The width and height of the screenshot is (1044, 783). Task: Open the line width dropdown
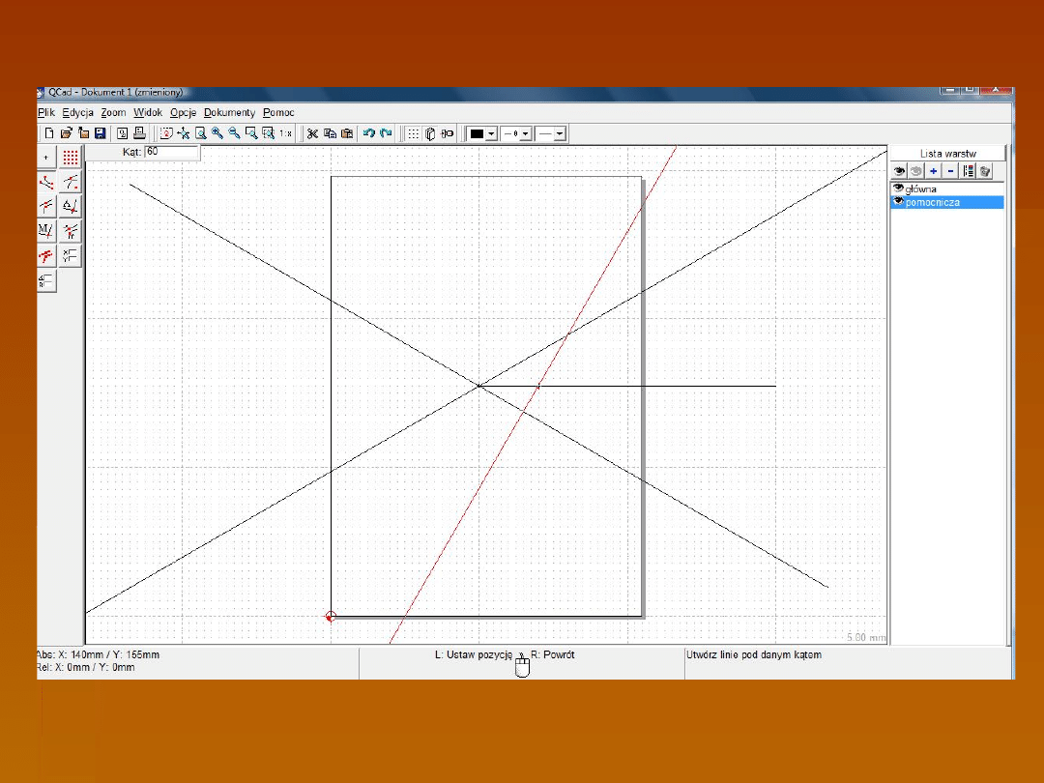[526, 134]
